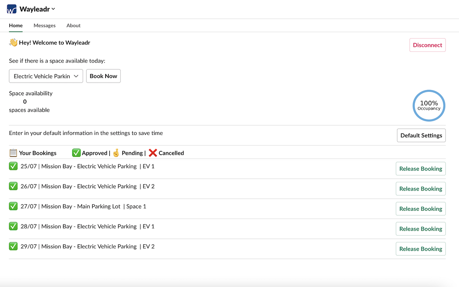Release the 26/07 EV 2 booking
Viewport: 459px width, 287px height.
[420, 189]
